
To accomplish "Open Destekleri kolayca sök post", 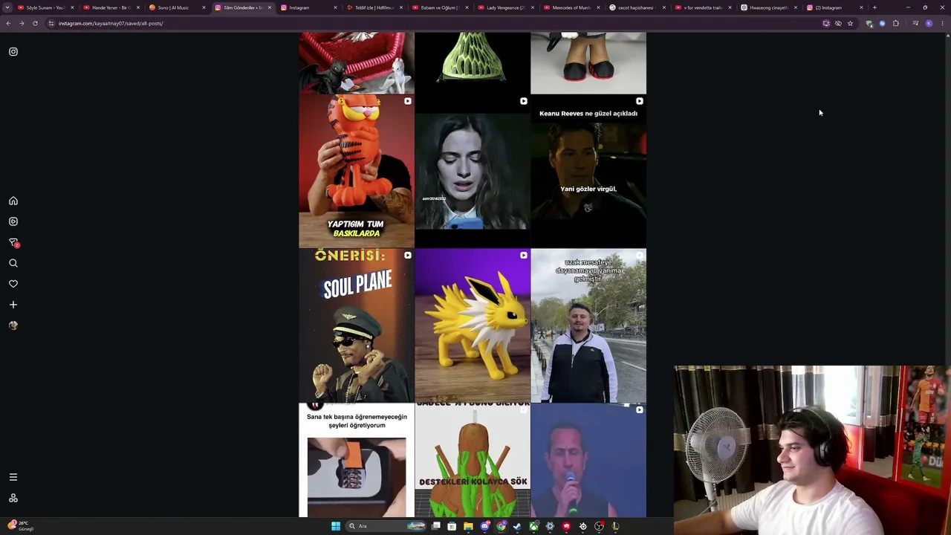I will 473,460.
